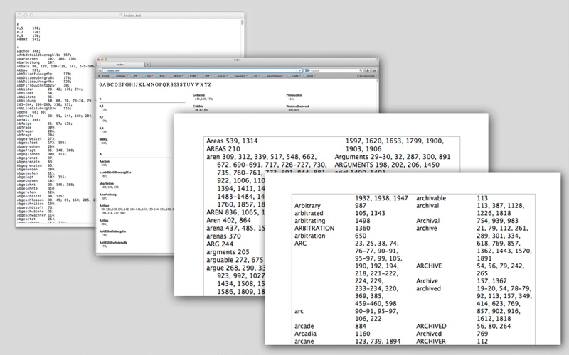
Task: Click the 'abgefragt' line in Index.txt
Action: point(46,151)
